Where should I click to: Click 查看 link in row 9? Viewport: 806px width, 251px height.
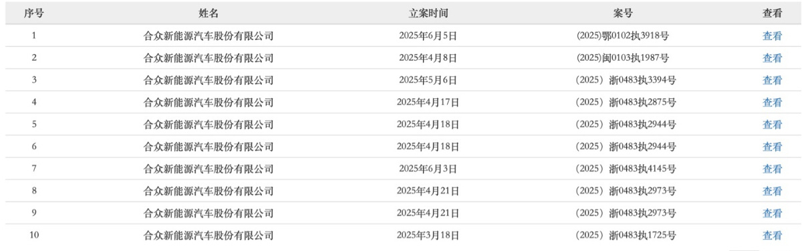[x=772, y=213]
